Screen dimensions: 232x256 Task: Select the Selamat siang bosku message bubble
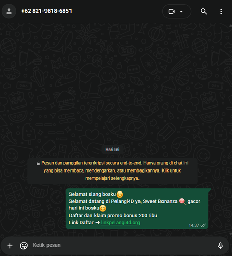[137, 208]
